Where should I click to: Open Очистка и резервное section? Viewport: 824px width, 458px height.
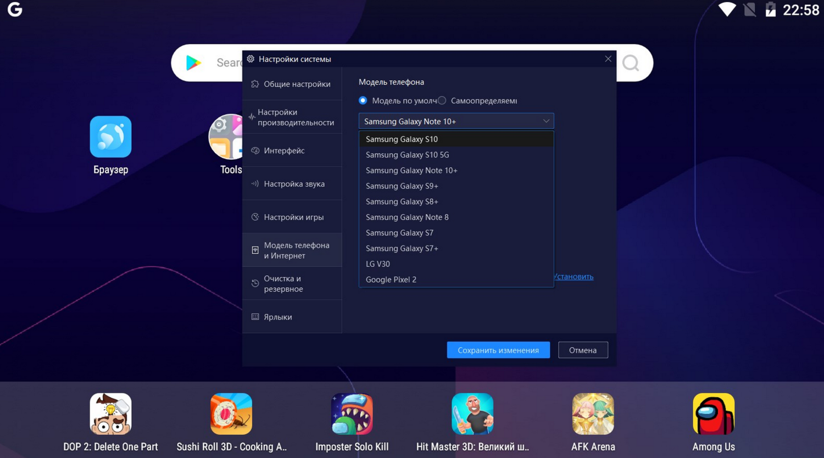pyautogui.click(x=292, y=283)
